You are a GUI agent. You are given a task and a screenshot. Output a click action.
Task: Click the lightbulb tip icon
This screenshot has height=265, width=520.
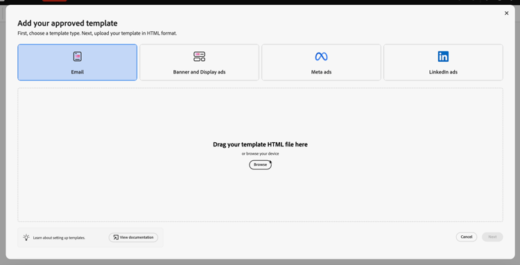coord(26,237)
